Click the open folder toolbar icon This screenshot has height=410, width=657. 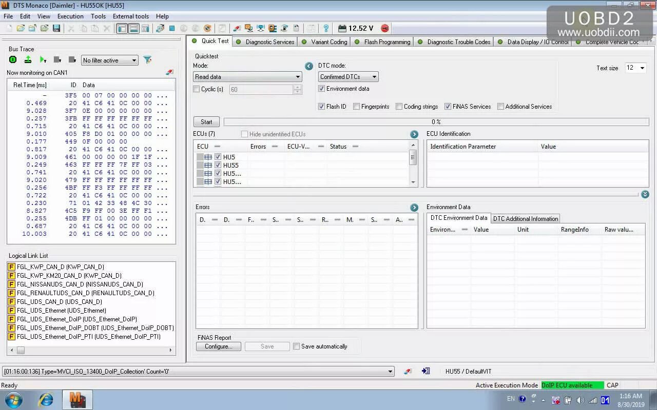pyautogui.click(x=20, y=28)
